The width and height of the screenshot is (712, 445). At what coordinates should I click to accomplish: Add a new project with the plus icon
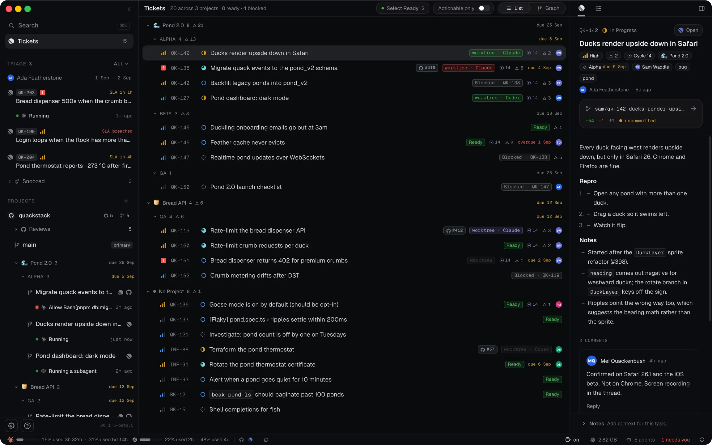[x=126, y=201]
